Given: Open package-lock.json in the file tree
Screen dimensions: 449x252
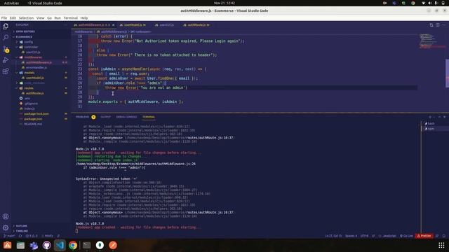Looking at the screenshot, I should (x=36, y=114).
